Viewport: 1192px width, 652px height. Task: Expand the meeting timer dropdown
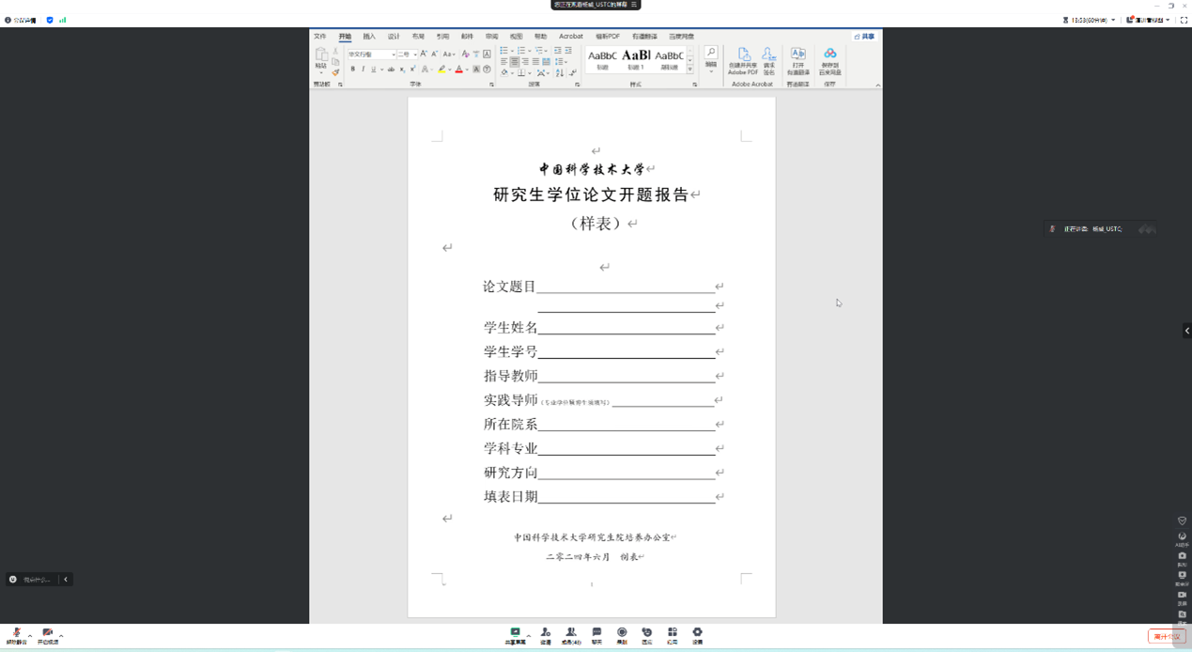point(1113,20)
